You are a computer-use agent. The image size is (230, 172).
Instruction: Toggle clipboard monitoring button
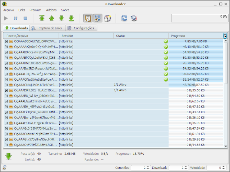pyautogui.click(x=88, y=18)
